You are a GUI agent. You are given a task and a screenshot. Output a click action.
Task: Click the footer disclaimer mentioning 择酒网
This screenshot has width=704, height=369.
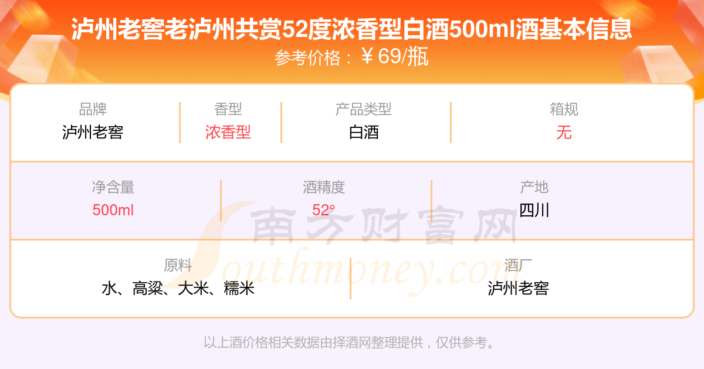click(350, 343)
